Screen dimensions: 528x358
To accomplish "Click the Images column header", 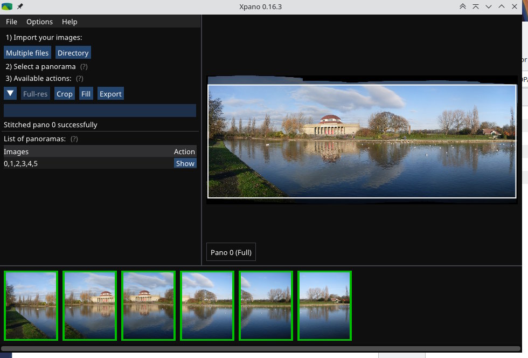I will click(16, 152).
